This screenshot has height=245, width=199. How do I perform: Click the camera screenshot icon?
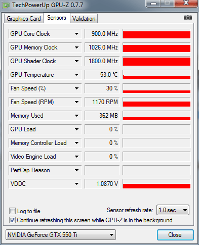click(188, 18)
